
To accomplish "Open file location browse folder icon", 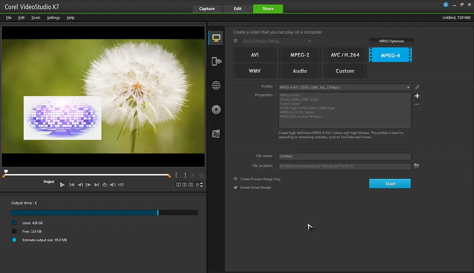I will click(416, 166).
